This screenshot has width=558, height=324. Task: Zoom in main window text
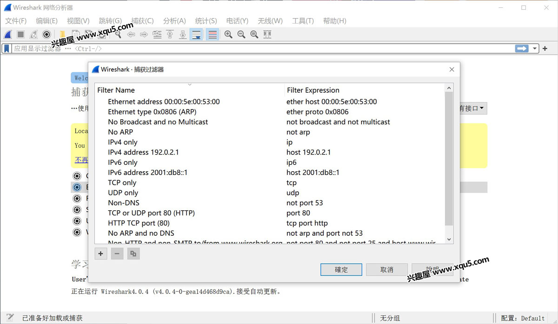tap(228, 34)
